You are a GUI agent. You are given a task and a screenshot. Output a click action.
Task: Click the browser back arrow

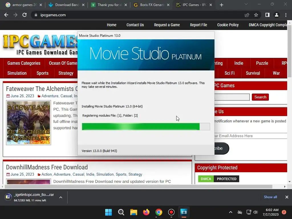coord(6,15)
